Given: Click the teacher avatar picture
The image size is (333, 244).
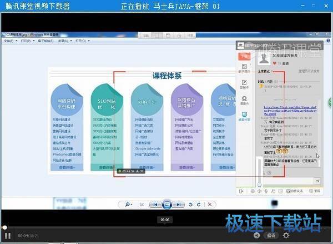Looking at the screenshot, I should click(x=264, y=58).
